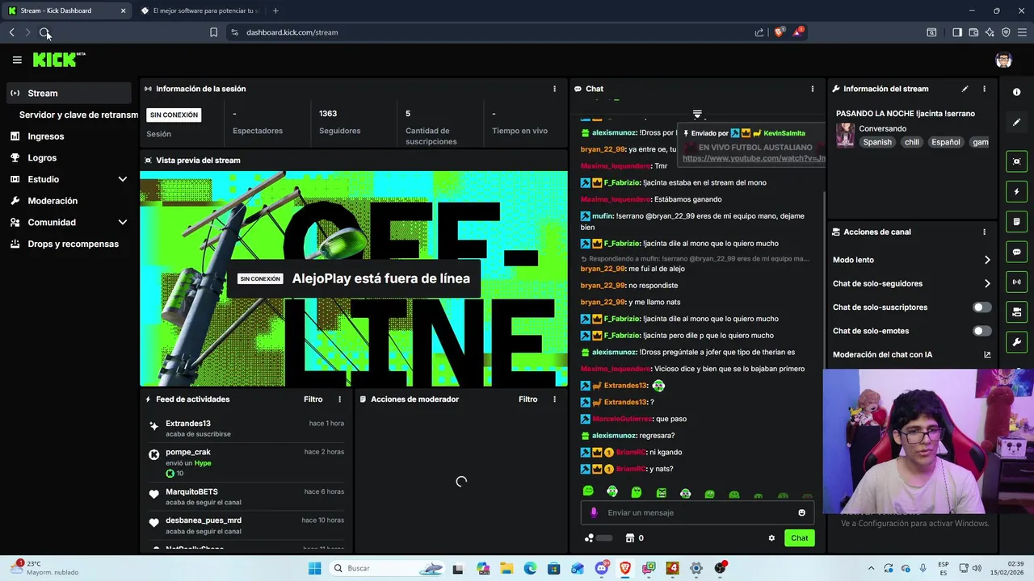Click the channel points icon below message box

tap(590, 538)
